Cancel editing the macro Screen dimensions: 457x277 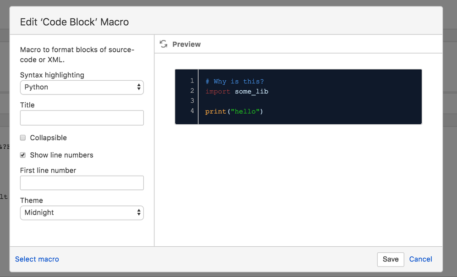click(x=420, y=259)
